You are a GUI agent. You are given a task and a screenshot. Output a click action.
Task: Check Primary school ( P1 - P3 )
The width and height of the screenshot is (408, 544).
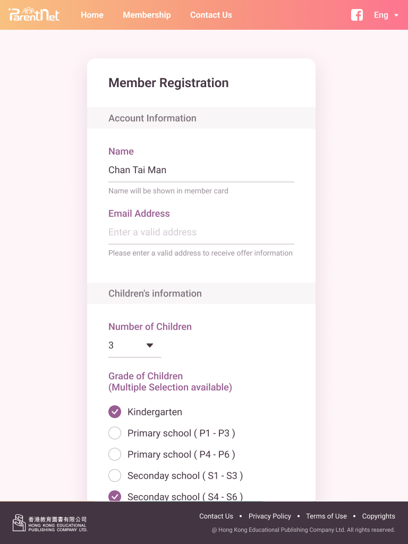click(115, 433)
